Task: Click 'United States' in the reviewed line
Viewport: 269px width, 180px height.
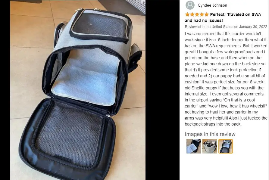Action: tap(222, 27)
